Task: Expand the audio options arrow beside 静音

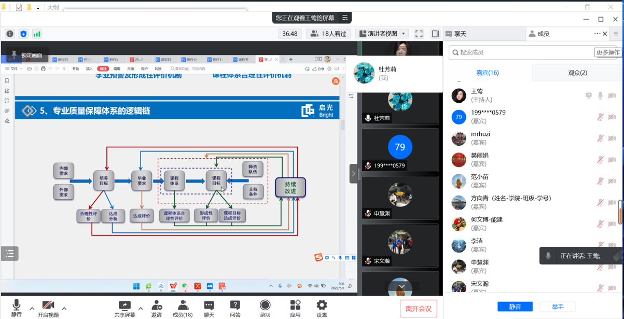Action: point(32,309)
